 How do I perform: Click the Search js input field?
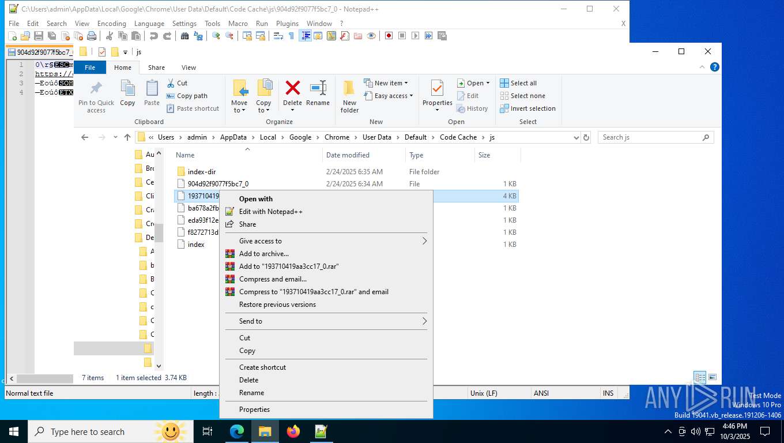click(x=655, y=137)
